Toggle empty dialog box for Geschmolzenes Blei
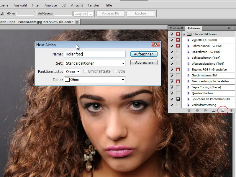236x177 pixels. coord(178,76)
